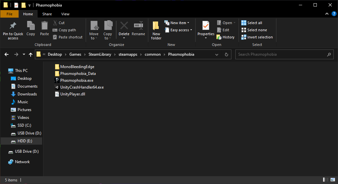Select This PC in navigation pane
Image resolution: width=338 pixels, height=184 pixels.
[x=18, y=70]
